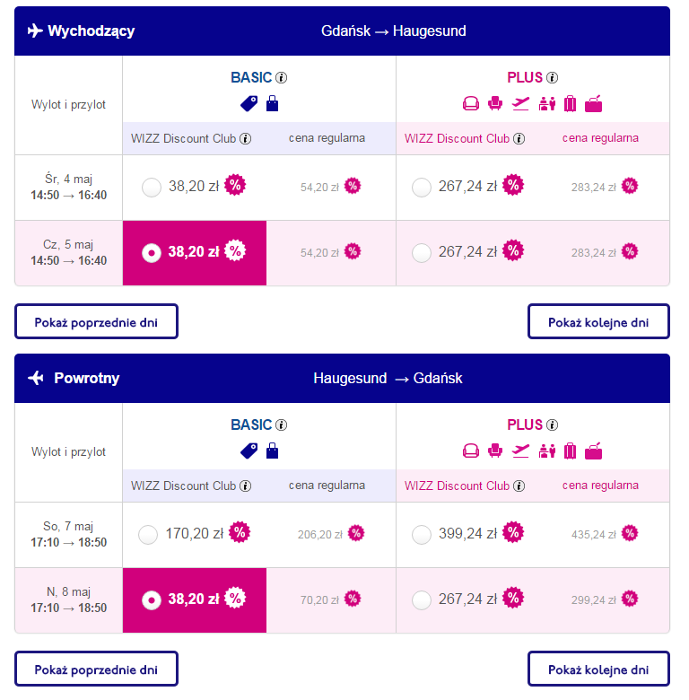Screen dimensions: 689x700
Task: Select 38,20 zł BASIC fare for Śr, 4 maj
Action: [152, 187]
